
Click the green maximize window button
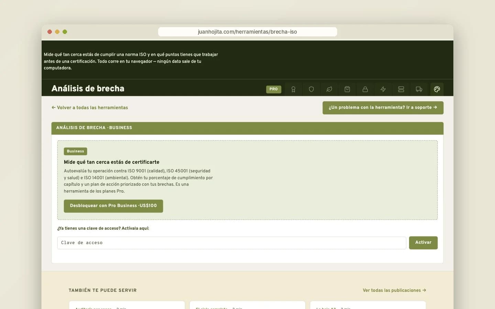click(65, 32)
